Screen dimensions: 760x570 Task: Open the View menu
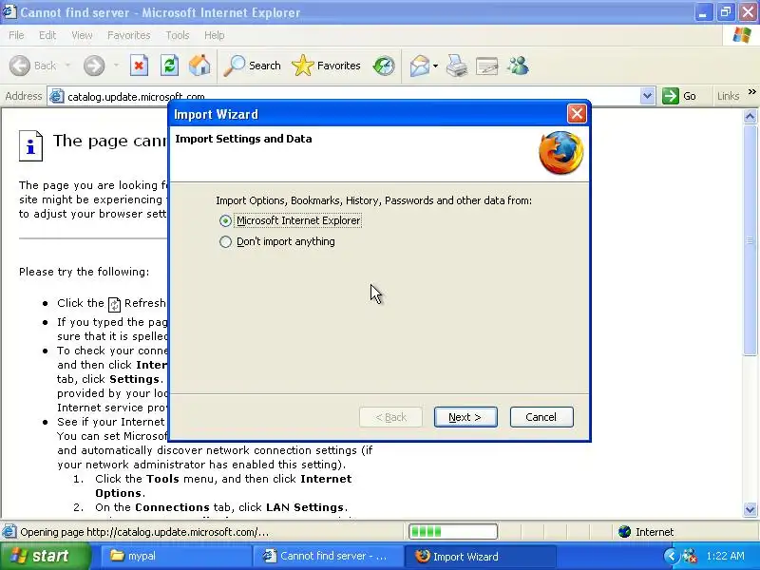point(82,35)
